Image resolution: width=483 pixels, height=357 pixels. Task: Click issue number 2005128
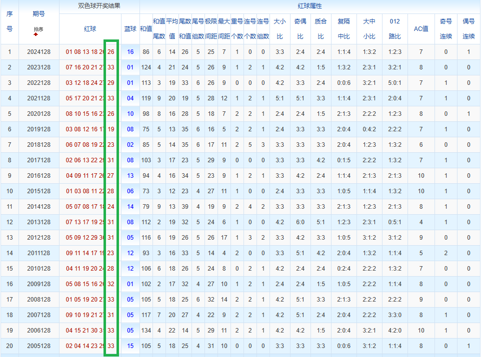coord(38,346)
